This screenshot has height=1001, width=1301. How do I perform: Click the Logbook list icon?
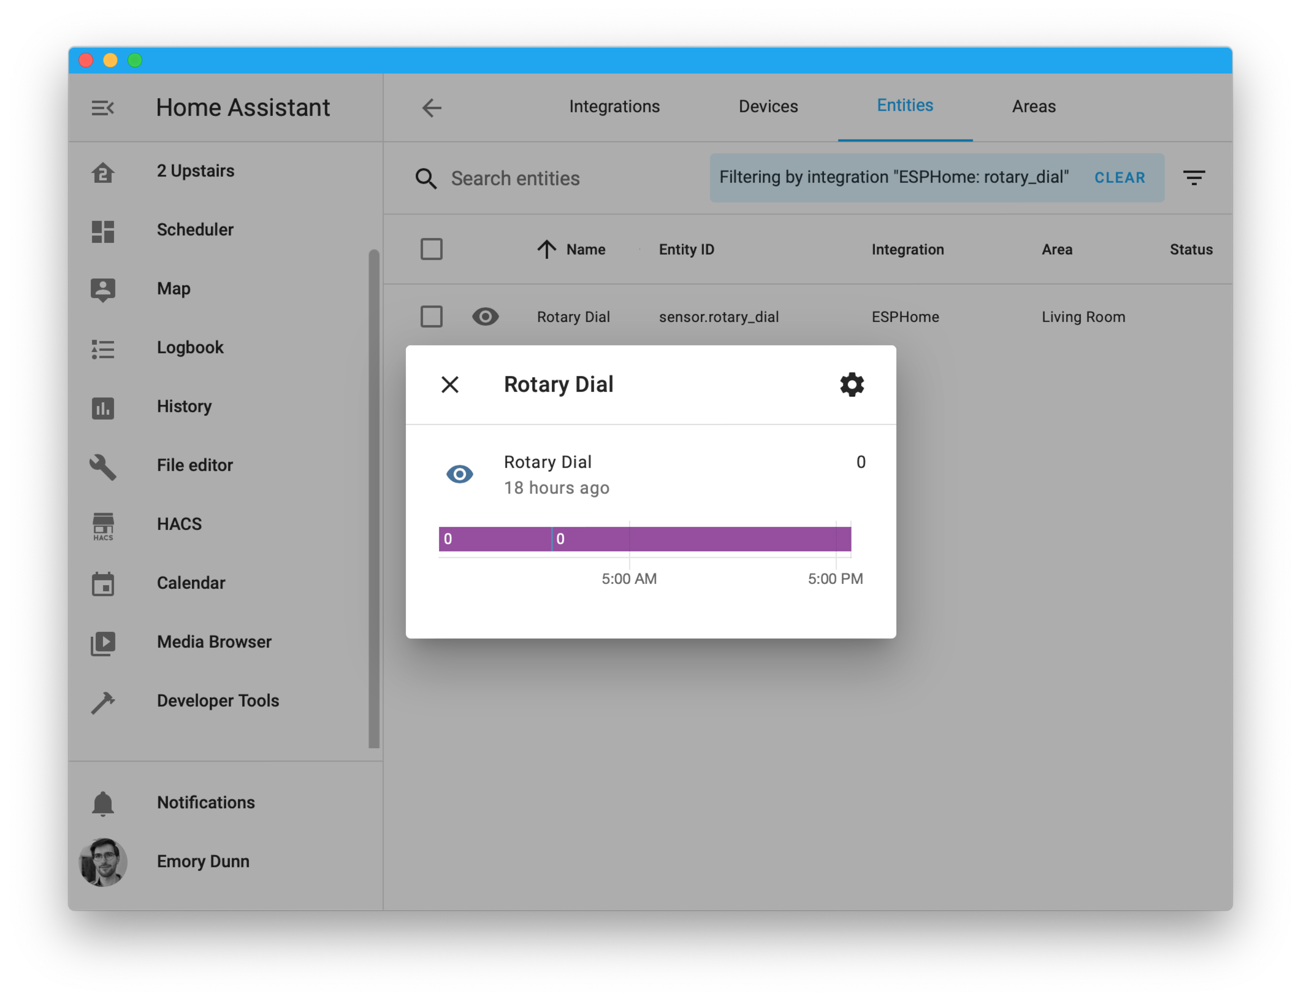102,348
